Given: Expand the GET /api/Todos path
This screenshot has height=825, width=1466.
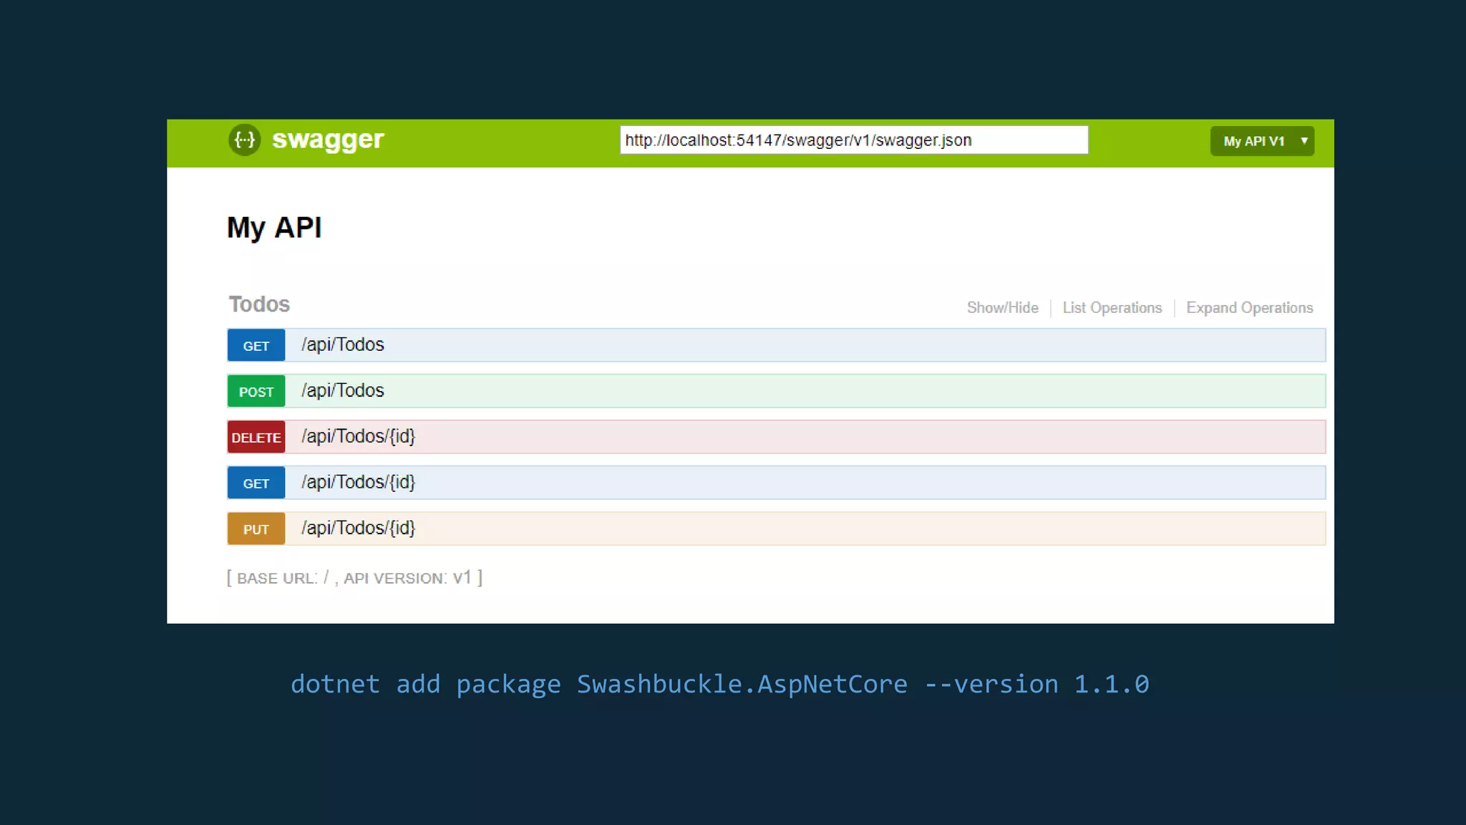Looking at the screenshot, I should [343, 344].
